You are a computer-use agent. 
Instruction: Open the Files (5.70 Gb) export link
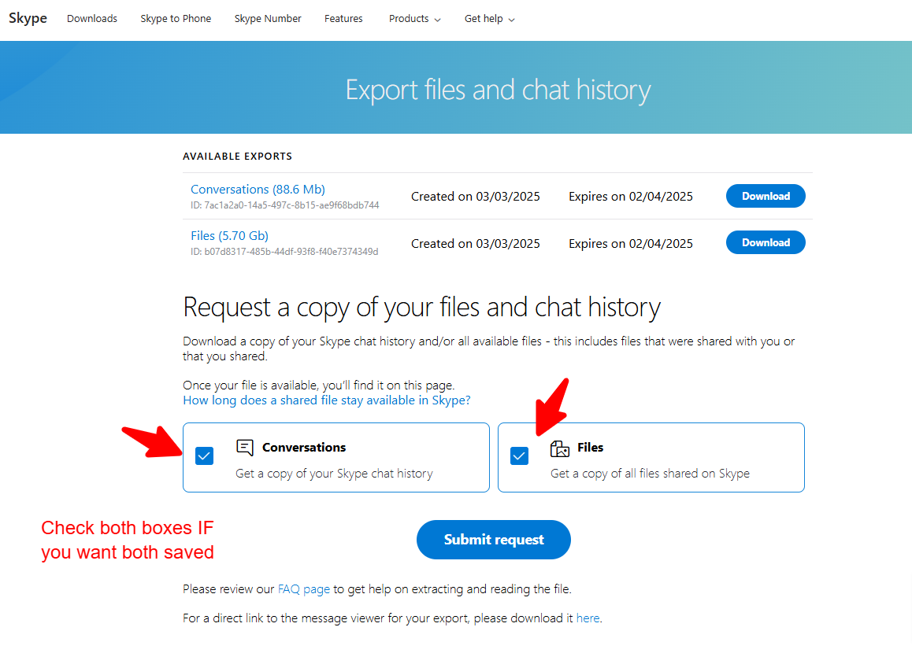click(230, 236)
